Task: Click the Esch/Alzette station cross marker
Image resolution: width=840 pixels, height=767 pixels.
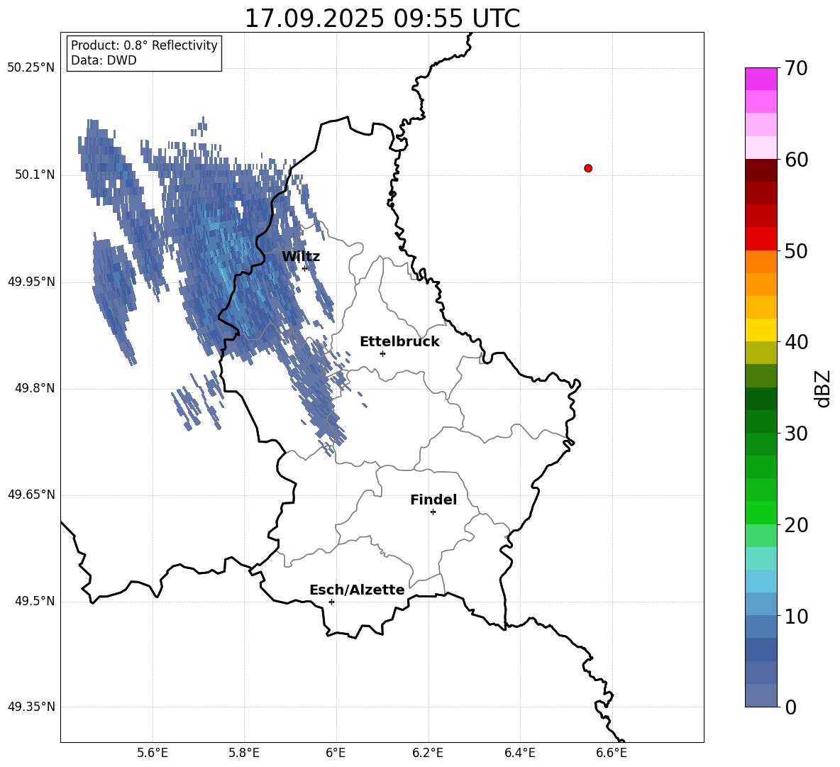Action: click(x=331, y=602)
